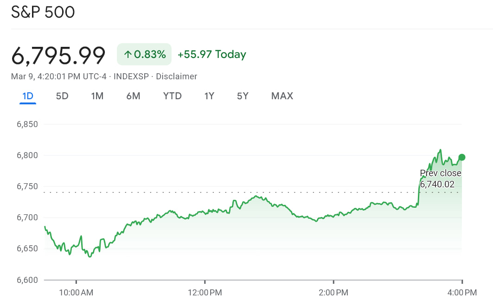493x307 pixels.
Task: Click the 6,850 y-axis label
Action: coord(27,124)
